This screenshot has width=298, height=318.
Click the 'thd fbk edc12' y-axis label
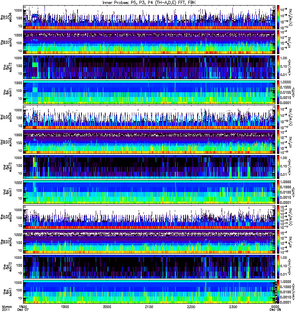(8, 167)
